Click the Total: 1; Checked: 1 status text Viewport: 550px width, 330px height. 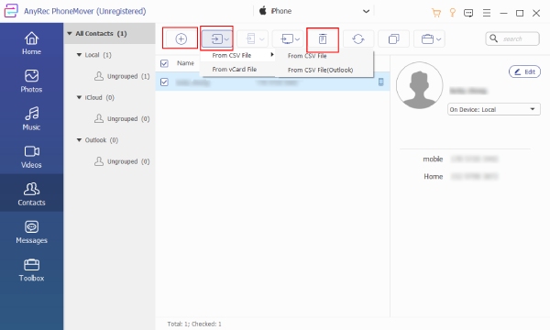[x=194, y=324]
